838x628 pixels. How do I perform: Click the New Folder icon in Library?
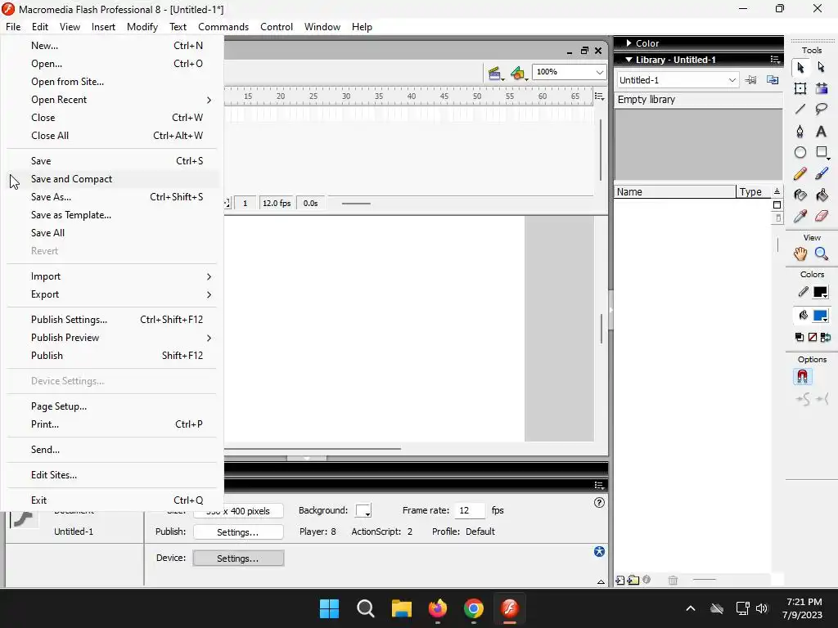tap(633, 580)
